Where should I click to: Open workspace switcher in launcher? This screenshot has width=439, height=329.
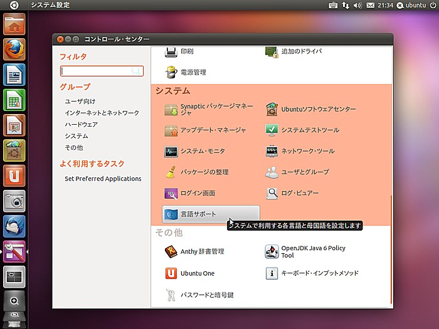click(14, 277)
